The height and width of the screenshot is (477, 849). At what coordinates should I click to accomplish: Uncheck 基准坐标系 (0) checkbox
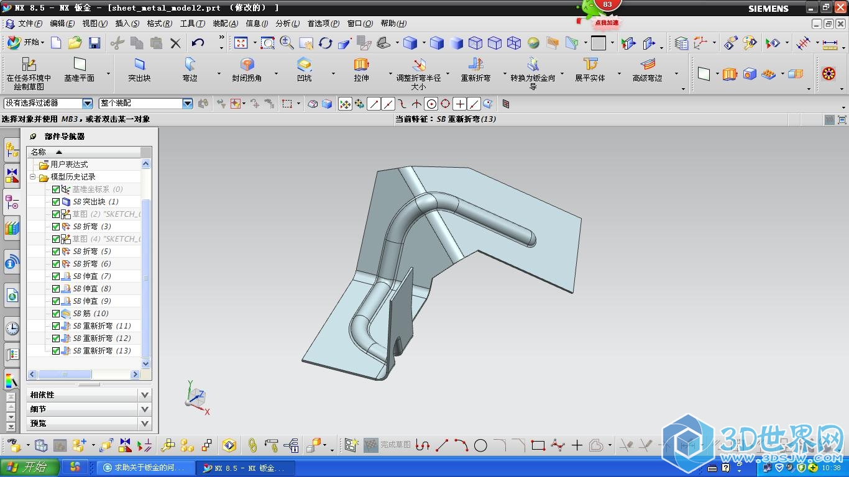56,189
